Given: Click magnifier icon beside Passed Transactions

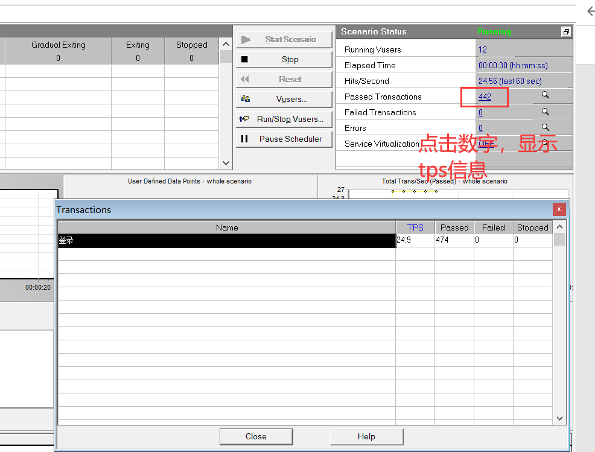Looking at the screenshot, I should click(x=546, y=96).
